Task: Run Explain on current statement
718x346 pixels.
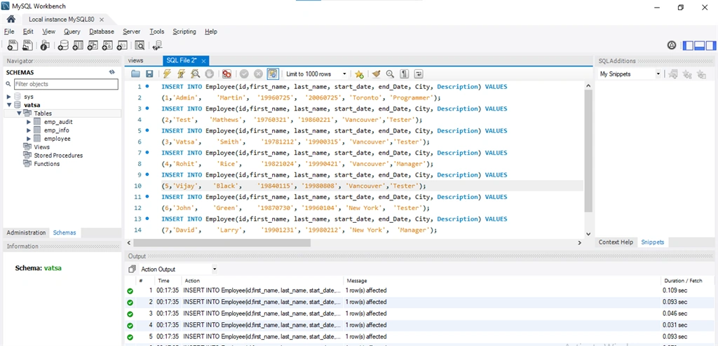Action: [x=195, y=74]
